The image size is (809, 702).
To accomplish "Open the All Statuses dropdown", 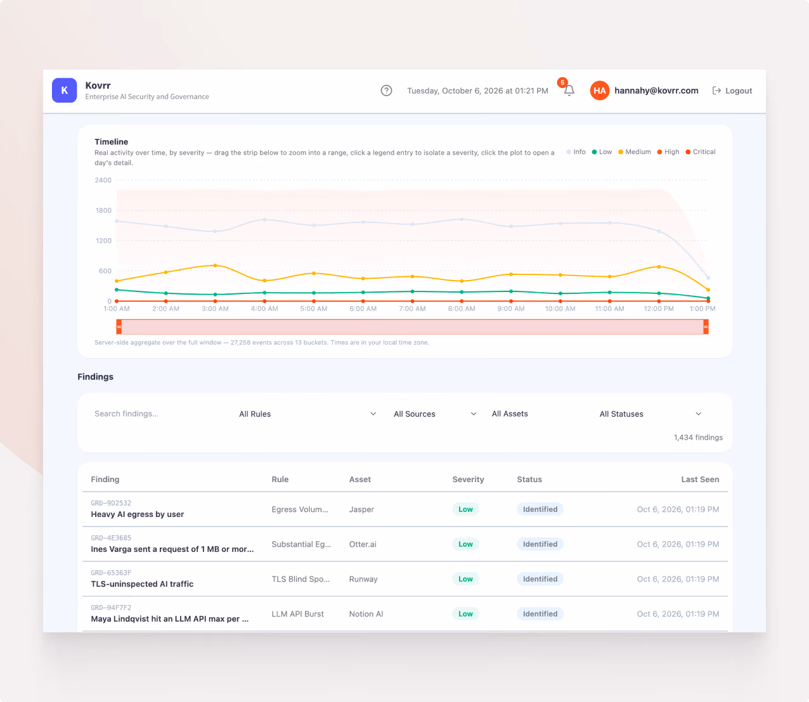I will tap(650, 414).
